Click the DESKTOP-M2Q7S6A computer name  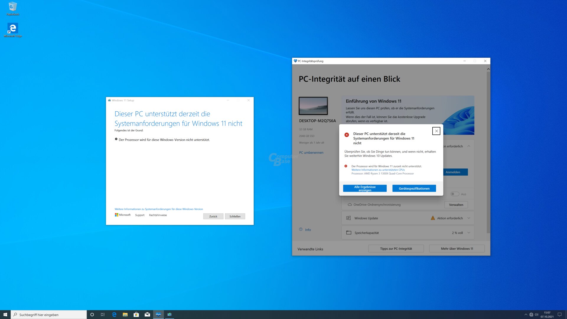[317, 121]
